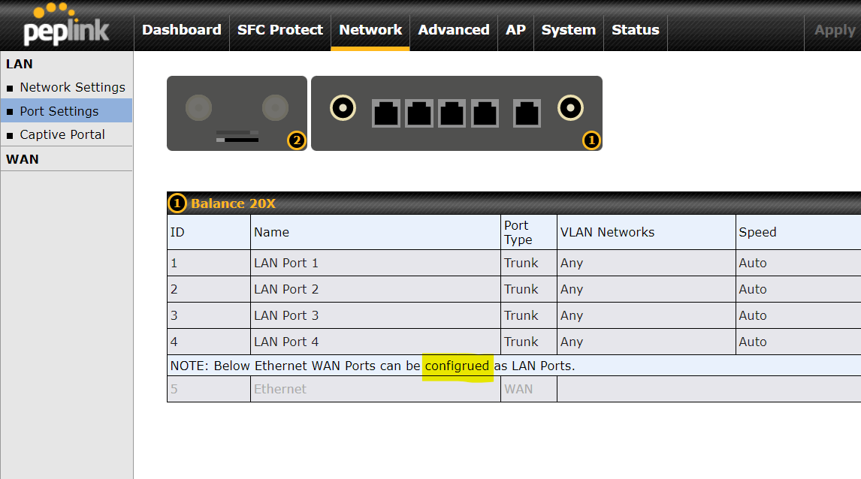Click the right antenna connector on device panel
The image size is (861, 479).
pos(570,108)
